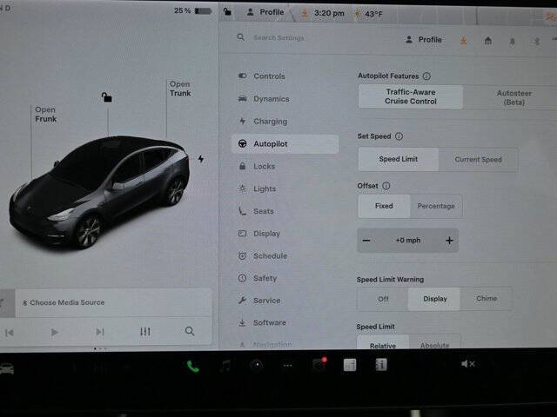
Task: Tap the padlock icon in top status bar
Action: pos(227,11)
